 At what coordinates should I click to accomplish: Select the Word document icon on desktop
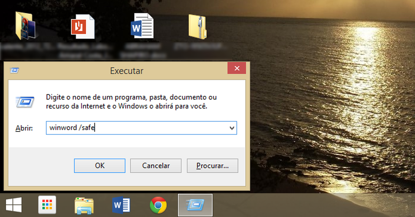142,26
